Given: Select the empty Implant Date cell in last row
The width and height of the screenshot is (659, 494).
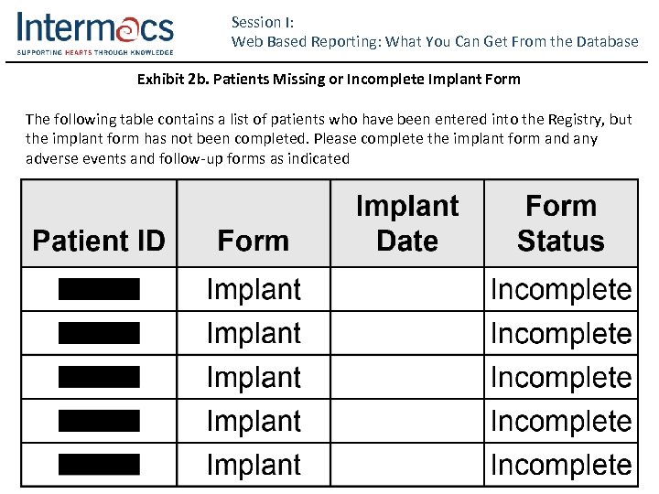Looking at the screenshot, I should pos(407,464).
